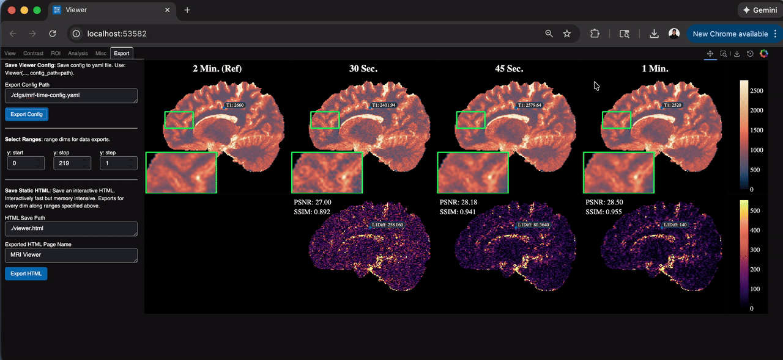This screenshot has height=360, width=783.
Task: Select the Misc tab
Action: coord(101,54)
